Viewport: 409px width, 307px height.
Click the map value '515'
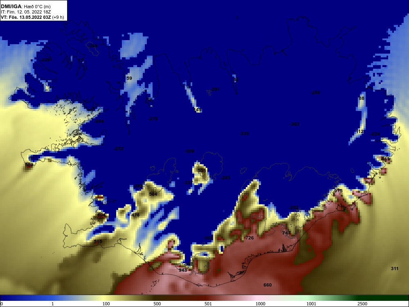98,242
